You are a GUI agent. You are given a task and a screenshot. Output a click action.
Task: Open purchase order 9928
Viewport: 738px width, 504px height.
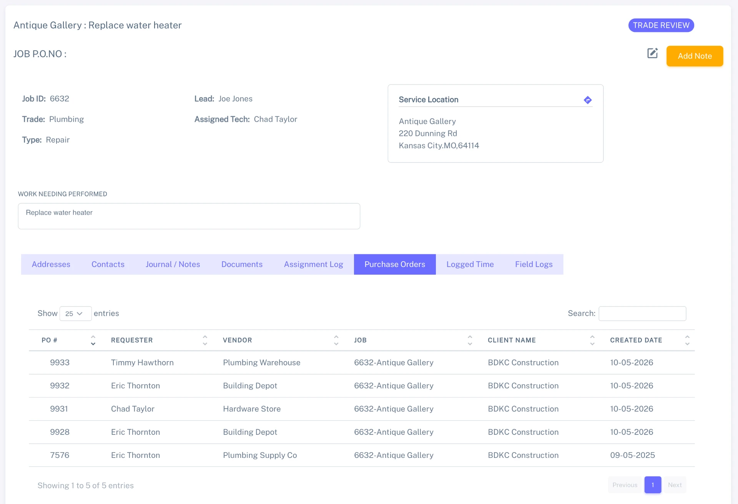coord(60,432)
